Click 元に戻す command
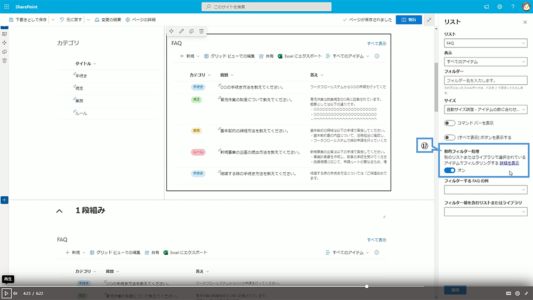This screenshot has width=533, height=300. [x=71, y=20]
